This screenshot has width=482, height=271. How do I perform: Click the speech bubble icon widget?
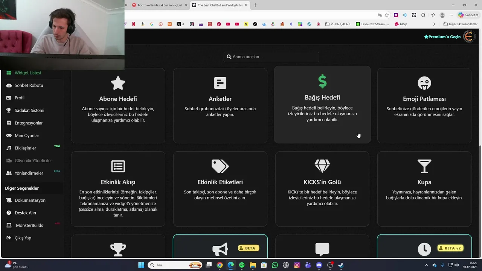pyautogui.click(x=322, y=249)
